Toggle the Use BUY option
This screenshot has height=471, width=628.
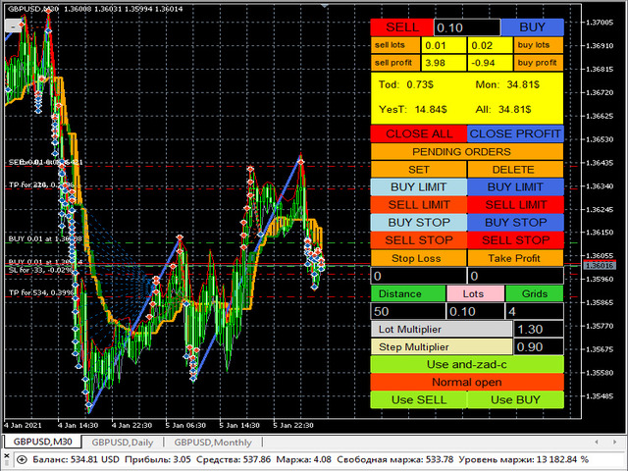515,399
